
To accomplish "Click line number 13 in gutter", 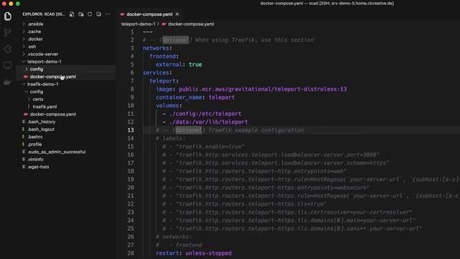I will (131, 130).
